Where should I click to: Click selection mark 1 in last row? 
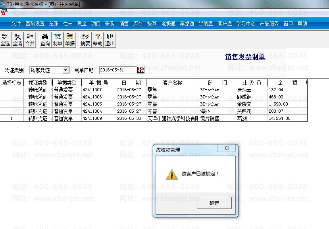(12, 118)
